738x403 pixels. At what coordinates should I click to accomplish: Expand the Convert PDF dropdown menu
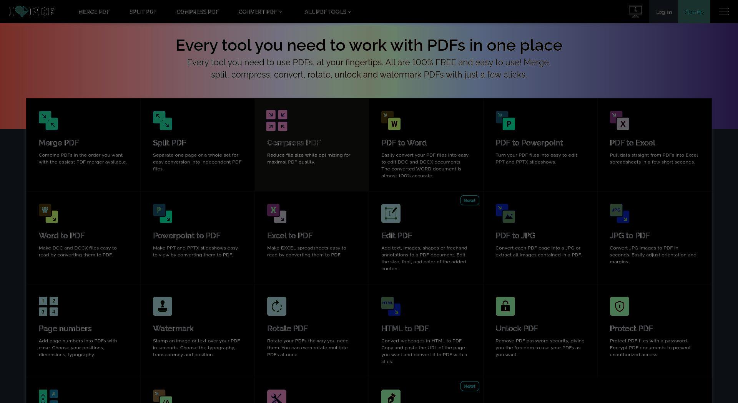coord(260,12)
